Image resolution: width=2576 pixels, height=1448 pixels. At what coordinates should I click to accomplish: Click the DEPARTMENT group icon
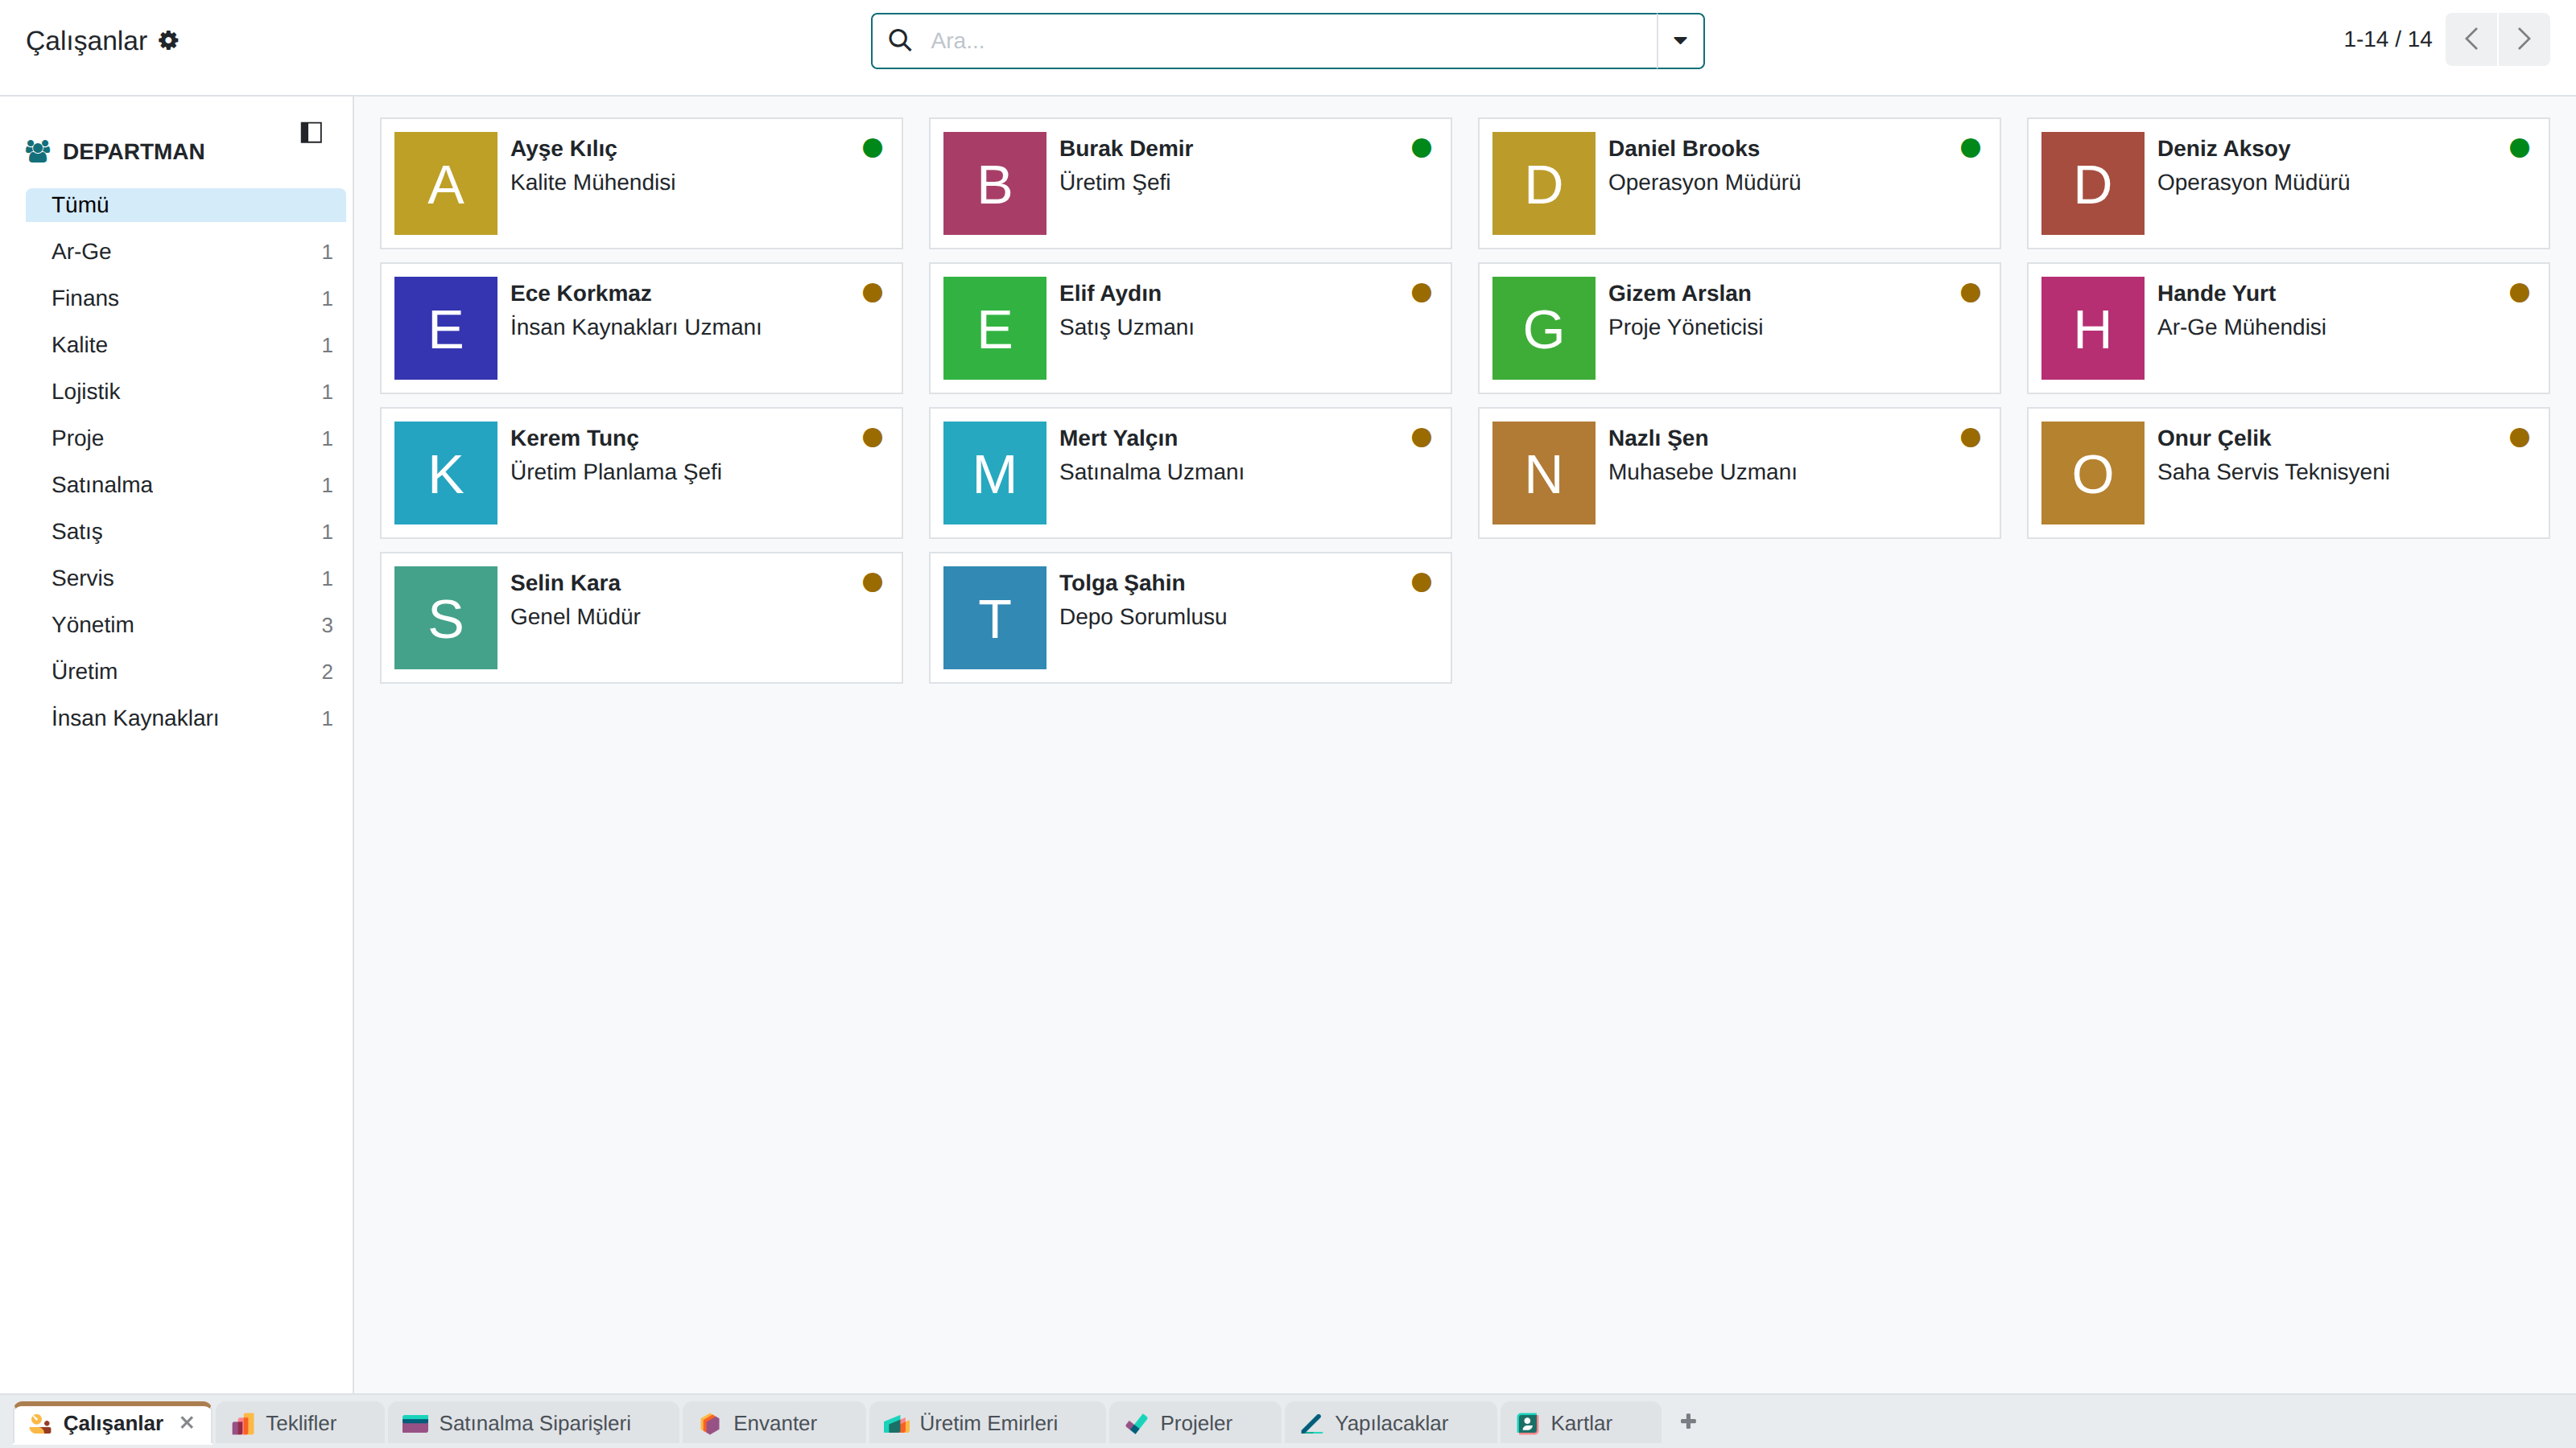(38, 151)
